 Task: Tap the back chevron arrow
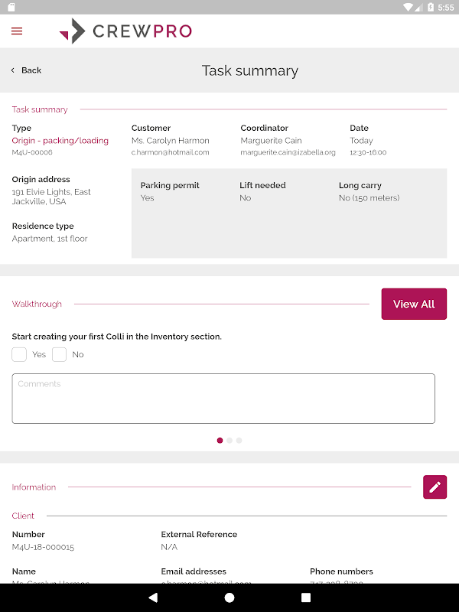point(13,70)
